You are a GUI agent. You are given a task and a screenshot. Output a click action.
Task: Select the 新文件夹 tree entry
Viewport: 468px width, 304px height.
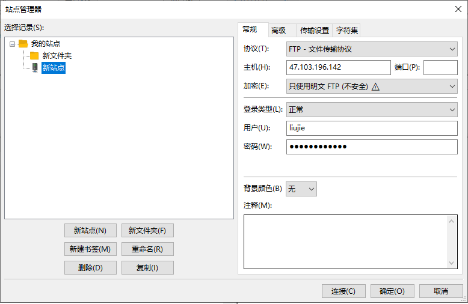click(x=57, y=56)
